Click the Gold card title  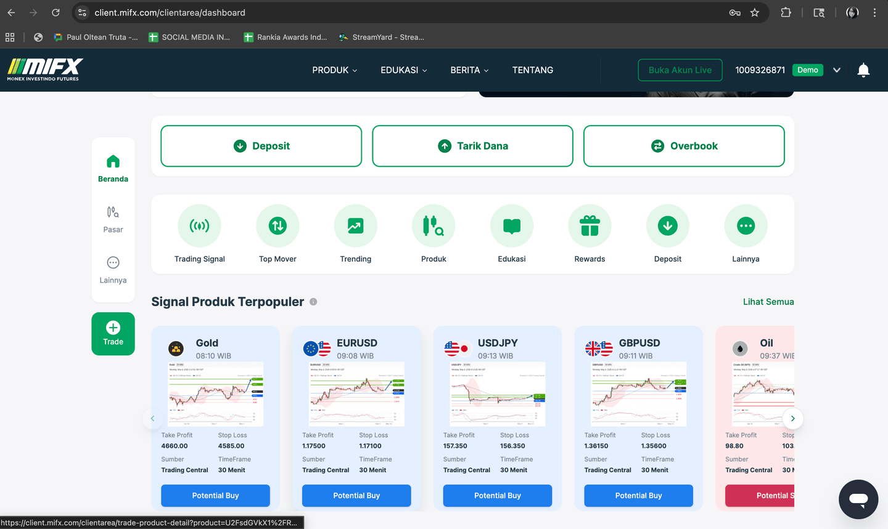(x=207, y=343)
